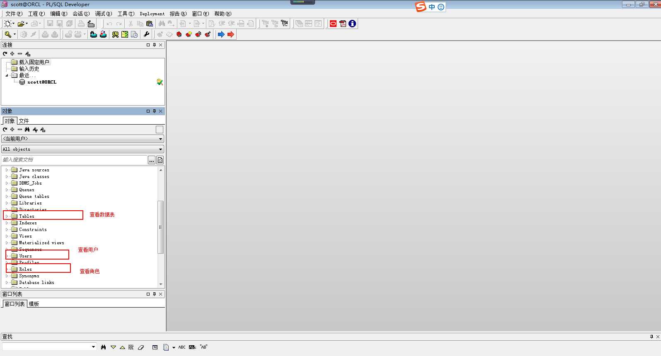Click the Sogou input method icon
This screenshot has width=661, height=356.
(x=421, y=7)
